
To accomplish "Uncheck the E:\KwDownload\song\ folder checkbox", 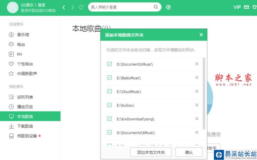I will click(x=109, y=118).
